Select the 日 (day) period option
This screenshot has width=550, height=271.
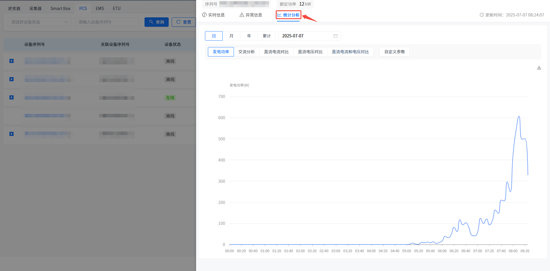(x=214, y=36)
